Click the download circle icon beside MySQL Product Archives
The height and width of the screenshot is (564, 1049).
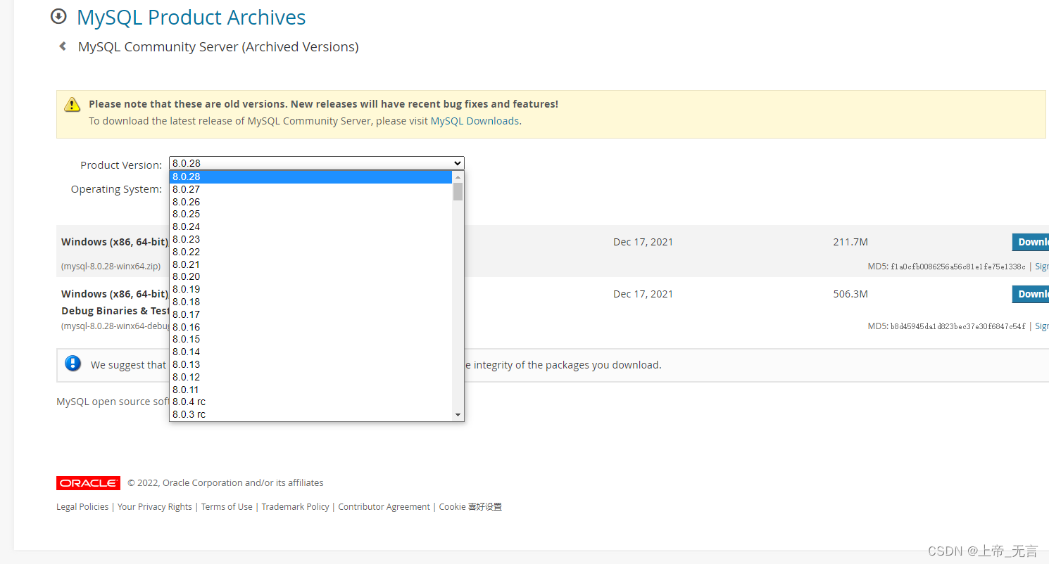(x=59, y=16)
